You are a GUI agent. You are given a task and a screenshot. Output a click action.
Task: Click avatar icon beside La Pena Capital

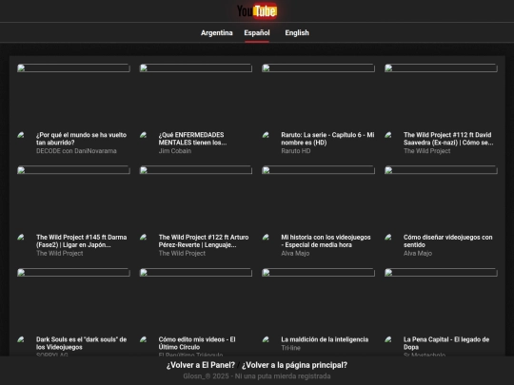(x=388, y=339)
